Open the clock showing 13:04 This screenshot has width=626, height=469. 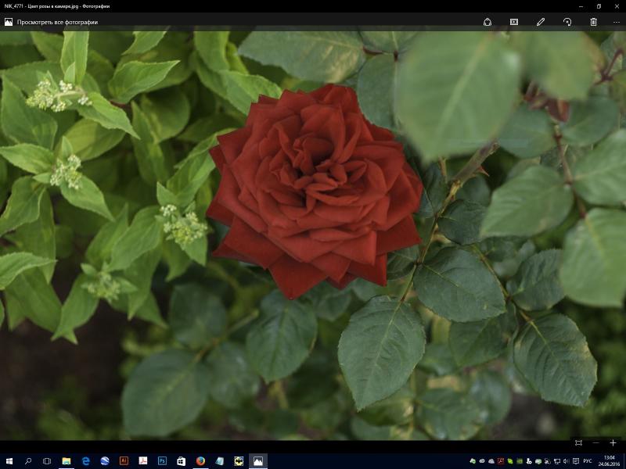tap(610, 461)
